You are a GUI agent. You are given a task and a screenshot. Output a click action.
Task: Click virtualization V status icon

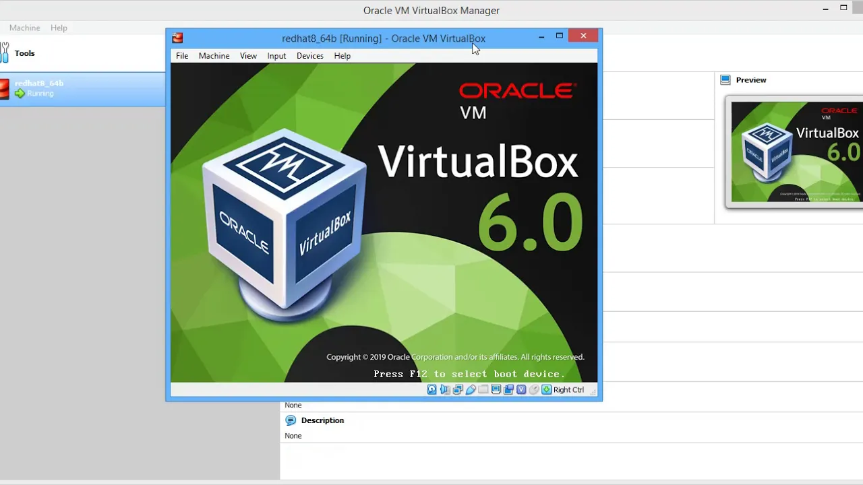tap(521, 389)
